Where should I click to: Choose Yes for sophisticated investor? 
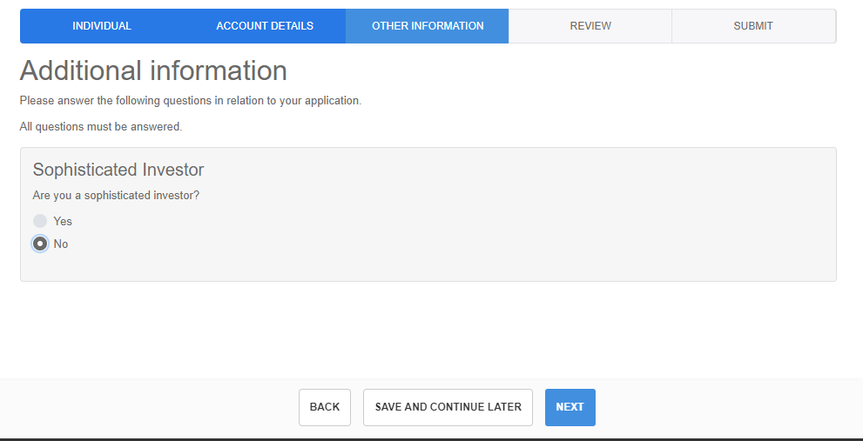(40, 221)
